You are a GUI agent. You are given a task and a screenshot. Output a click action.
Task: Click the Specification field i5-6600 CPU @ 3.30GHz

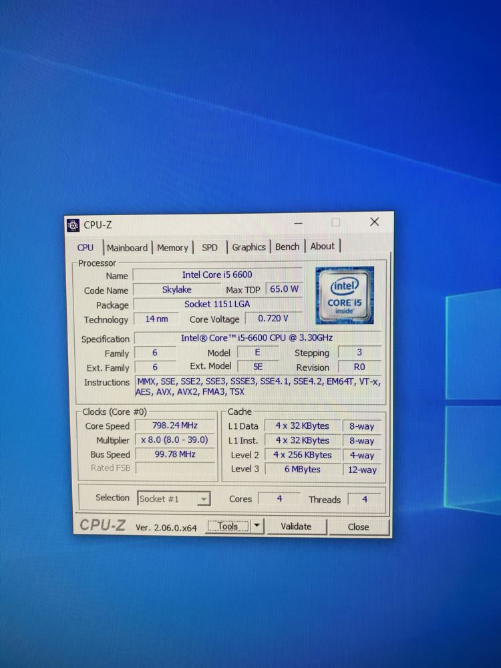pos(257,338)
